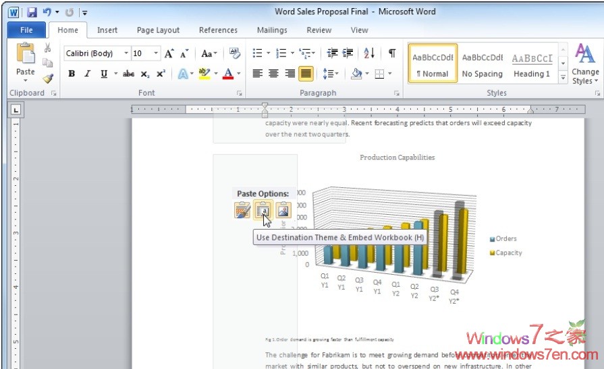Click the Cut scissors icon
604x369 pixels.
[47, 48]
